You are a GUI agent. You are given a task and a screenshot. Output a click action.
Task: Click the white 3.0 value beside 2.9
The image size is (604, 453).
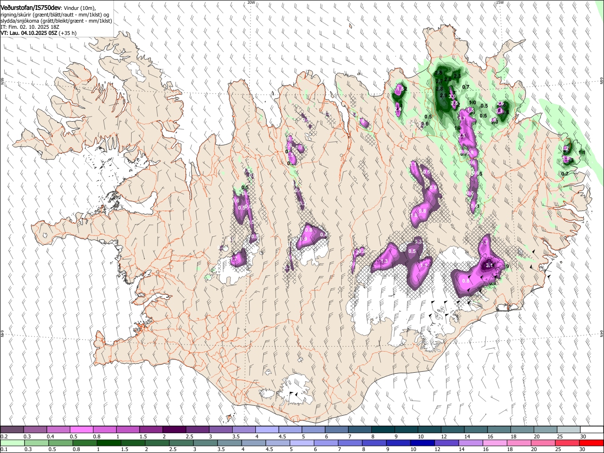pos(452,96)
